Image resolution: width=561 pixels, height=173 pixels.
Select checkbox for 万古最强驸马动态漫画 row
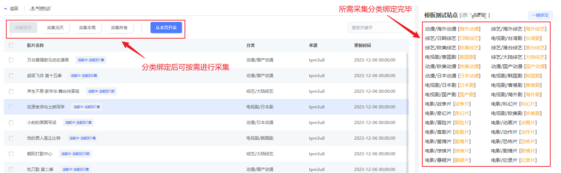(11, 60)
